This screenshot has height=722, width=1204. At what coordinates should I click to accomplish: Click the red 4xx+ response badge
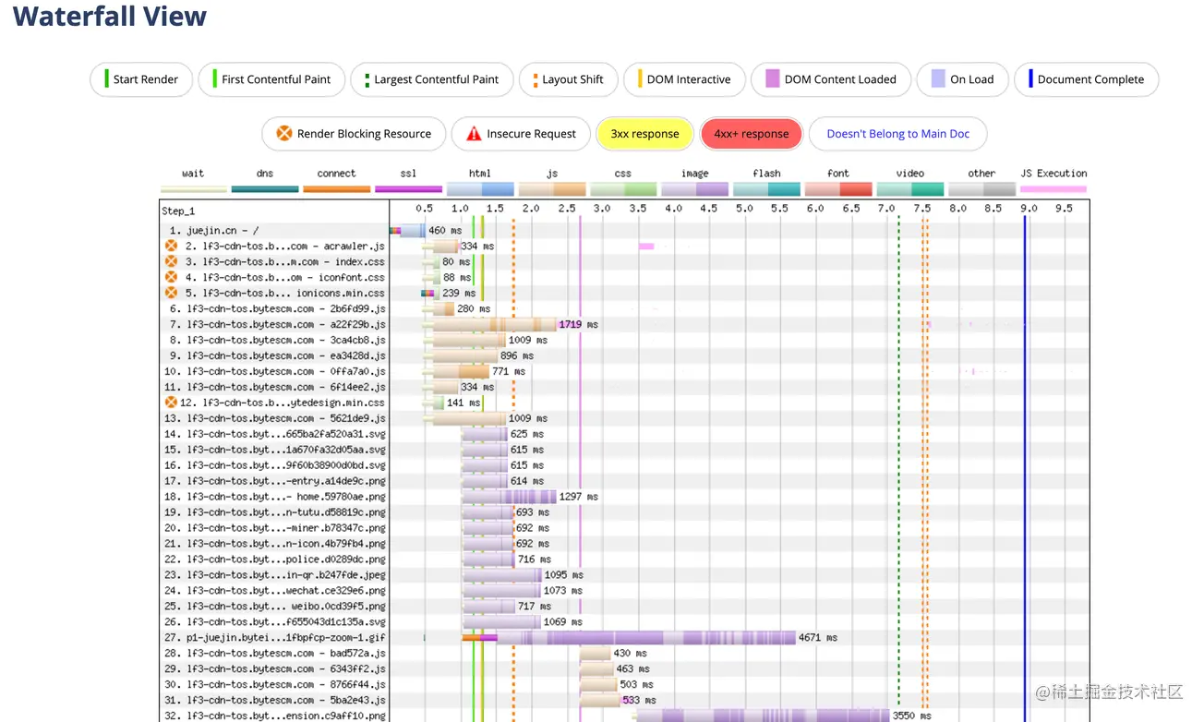point(752,134)
